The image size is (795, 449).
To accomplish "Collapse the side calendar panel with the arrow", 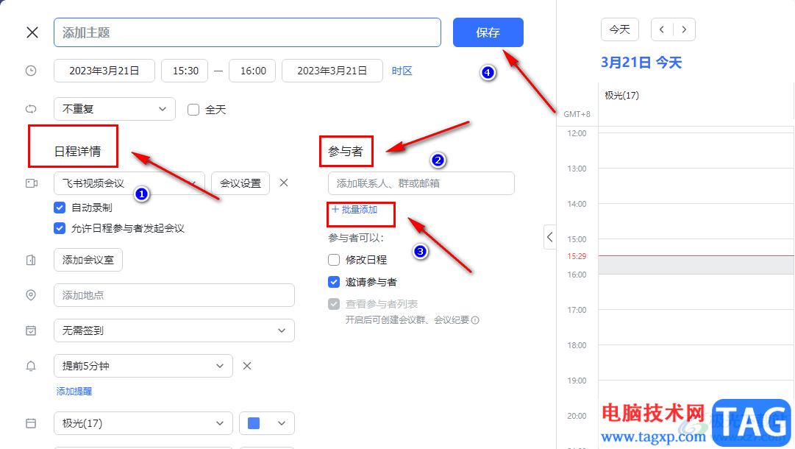I will coord(549,237).
